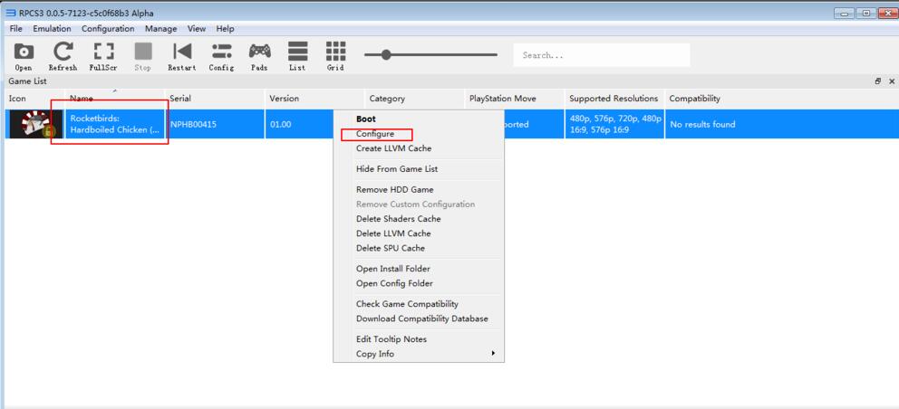Expand the Copy Info submenu
Viewport: 899px width, 409px height.
tap(419, 354)
